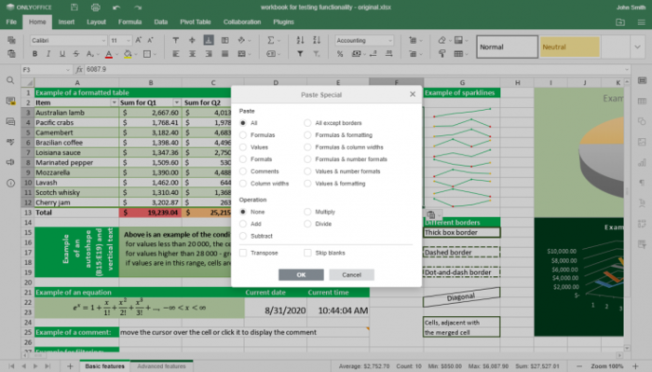Select row header 13
This screenshot has height=372, width=652.
(27, 213)
